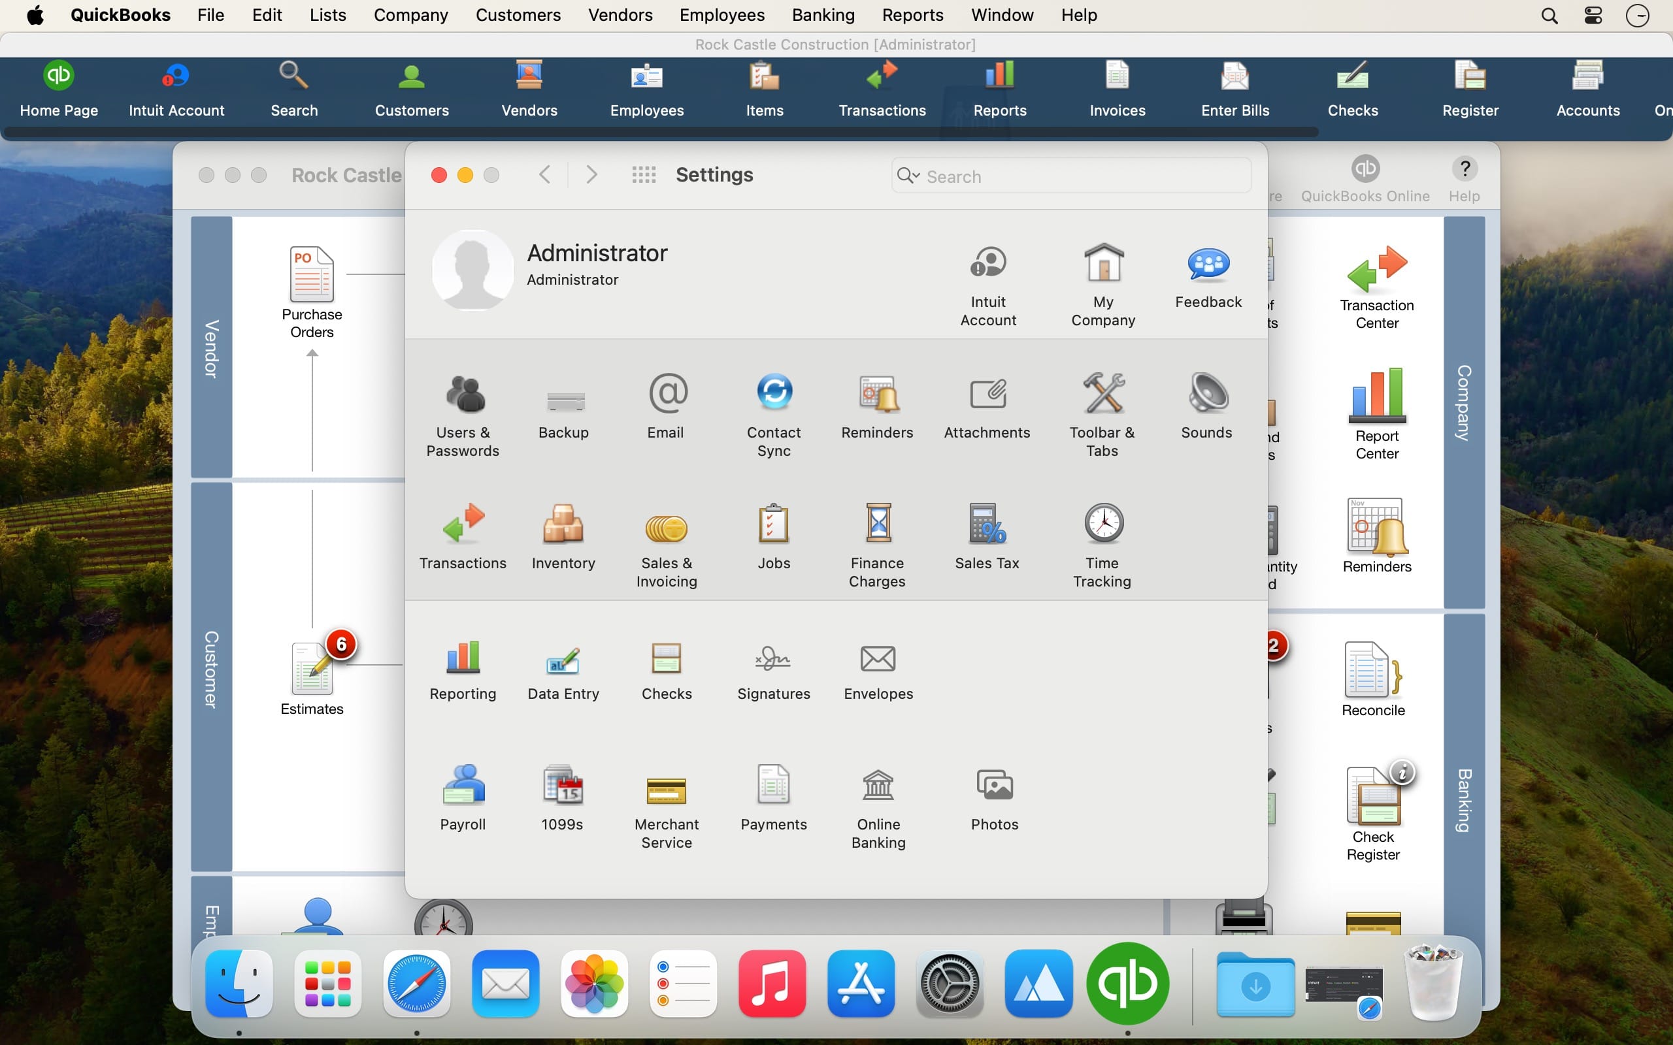The height and width of the screenshot is (1045, 1673).
Task: Click Home Page in toolbar
Action: point(59,90)
